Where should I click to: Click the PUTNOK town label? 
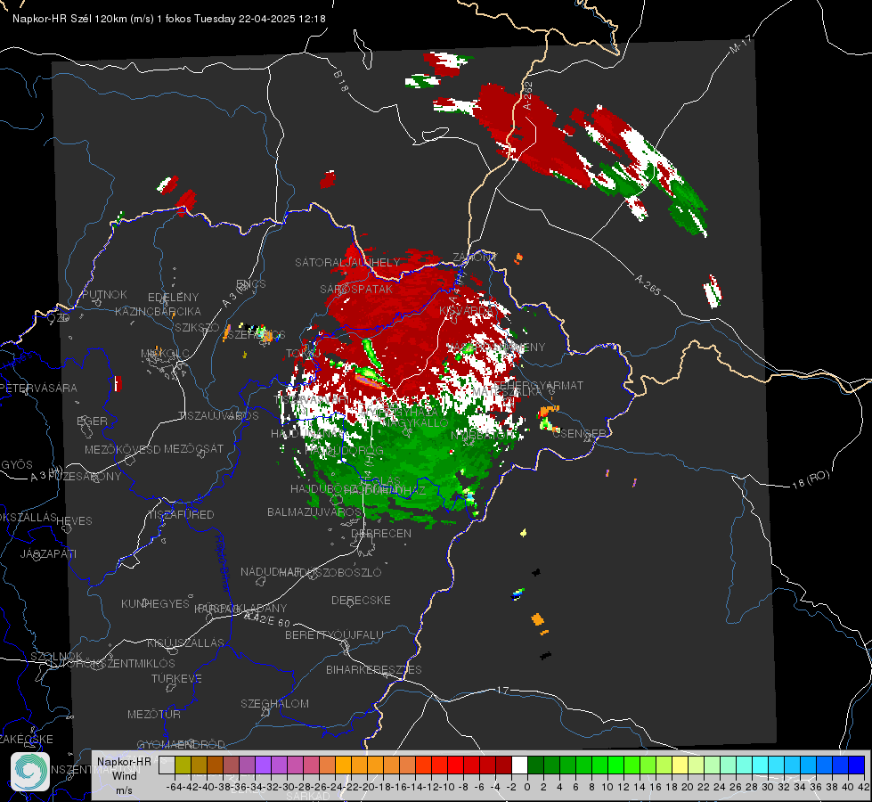coord(104,294)
